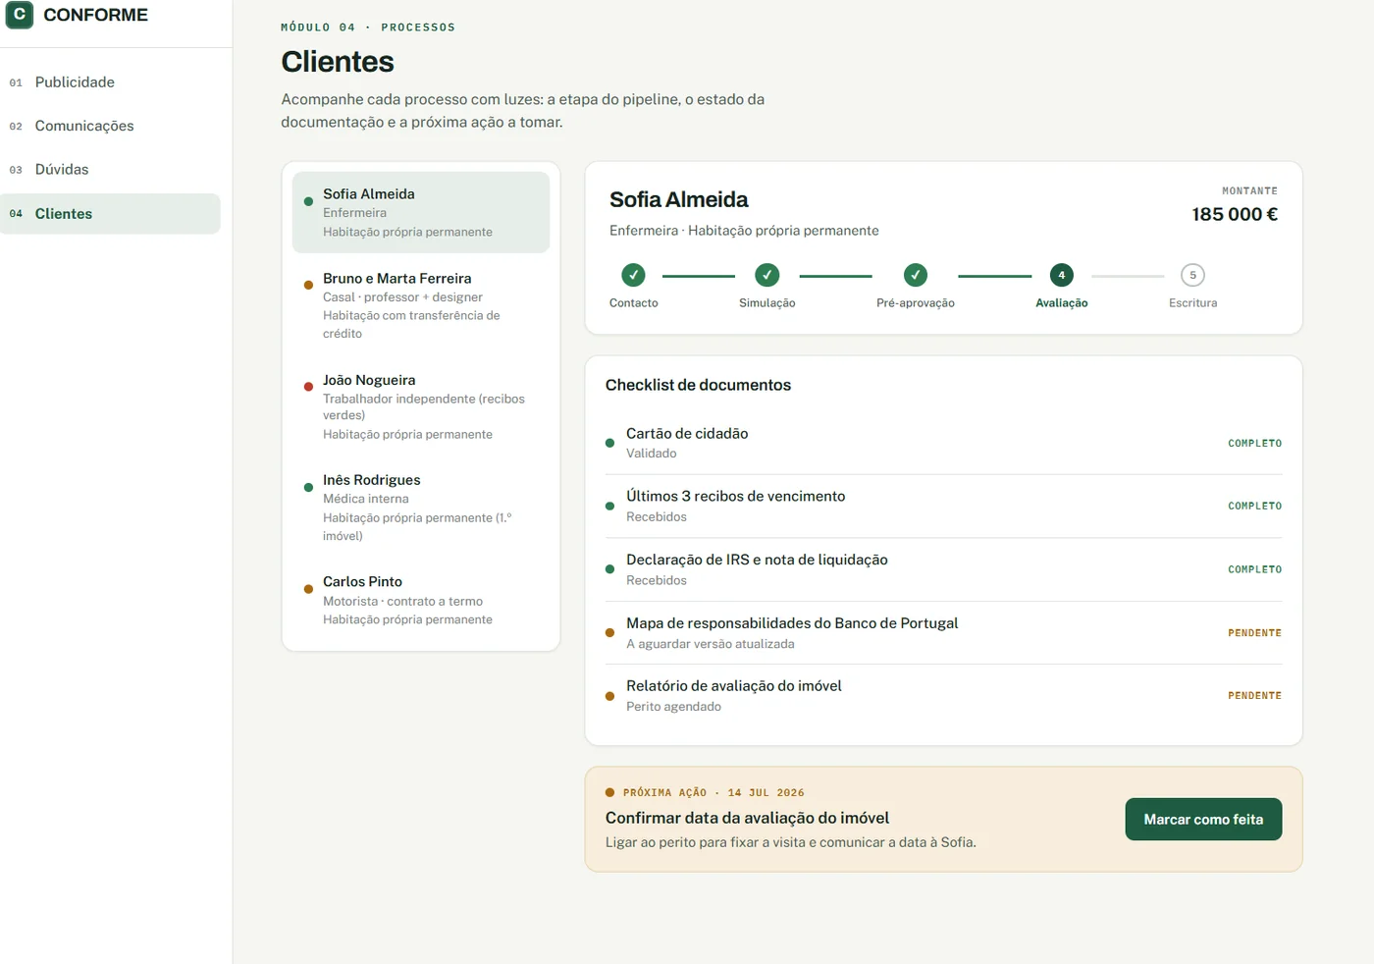Open Últimos 3 recibos de vencimento row
The image size is (1374, 964).
944,507
